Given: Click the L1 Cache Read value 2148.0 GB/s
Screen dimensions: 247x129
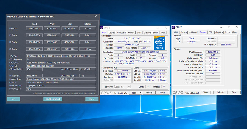Looking at the screenshot, I should pos(34,35).
